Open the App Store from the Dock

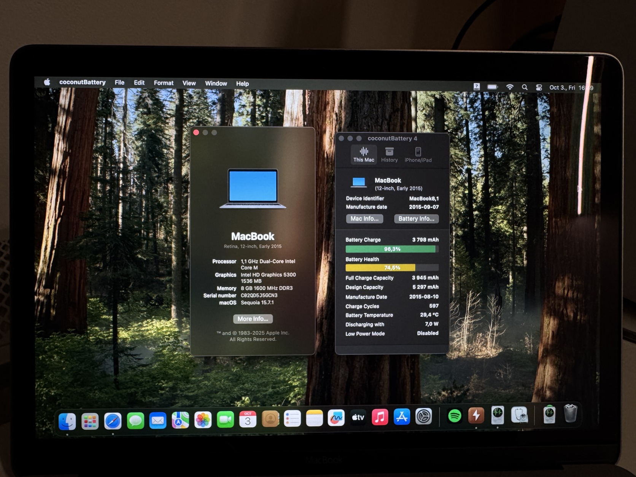point(402,417)
